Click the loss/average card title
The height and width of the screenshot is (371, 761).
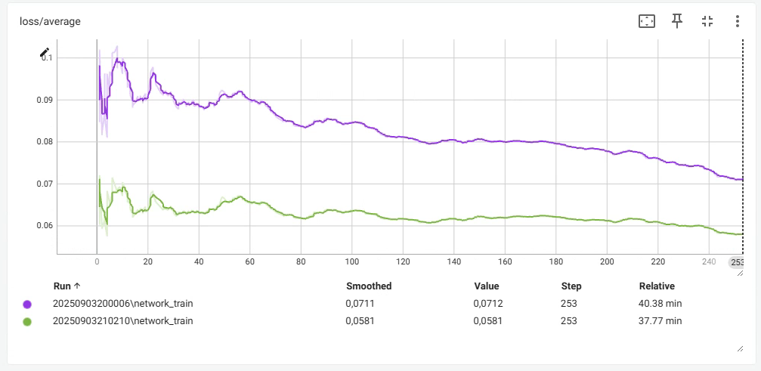click(x=50, y=22)
